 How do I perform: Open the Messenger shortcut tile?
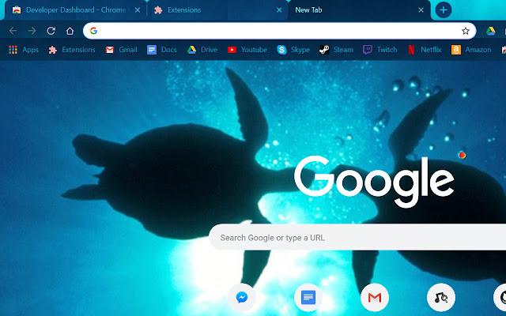click(x=242, y=297)
